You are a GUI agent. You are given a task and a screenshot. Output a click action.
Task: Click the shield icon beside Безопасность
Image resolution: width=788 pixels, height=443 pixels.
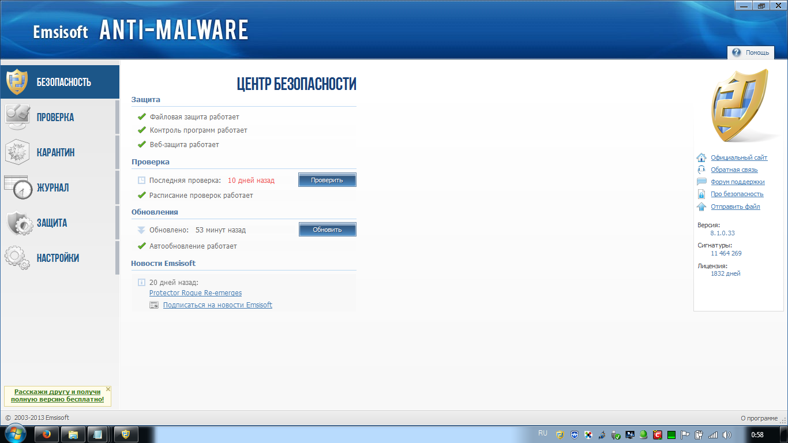pos(17,82)
